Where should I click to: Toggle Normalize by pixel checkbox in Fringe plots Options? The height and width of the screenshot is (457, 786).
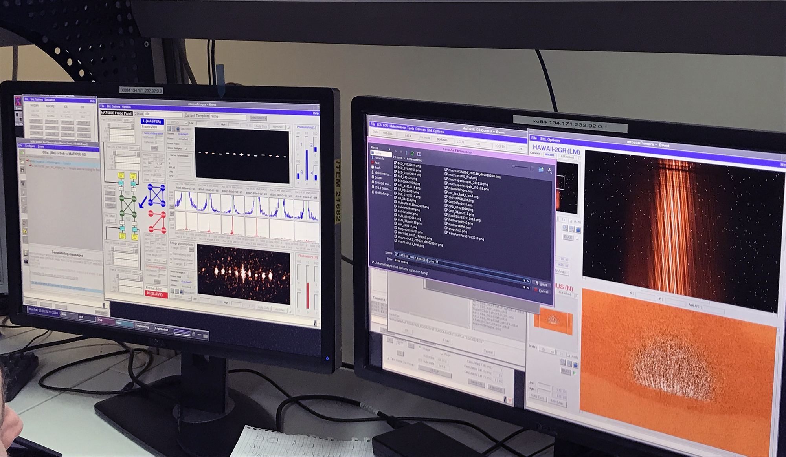pos(171,254)
